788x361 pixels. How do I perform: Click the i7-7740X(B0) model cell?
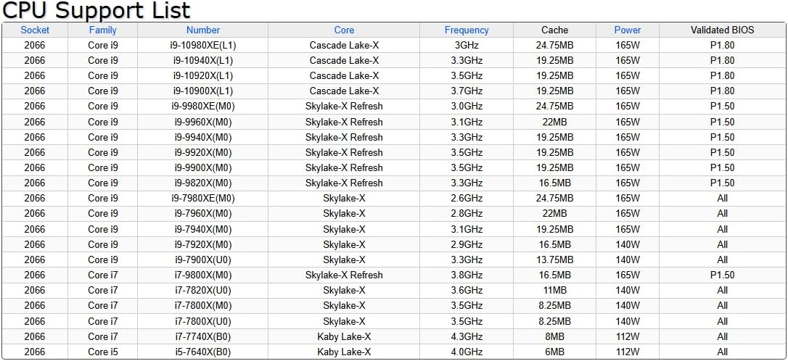pyautogui.click(x=203, y=336)
